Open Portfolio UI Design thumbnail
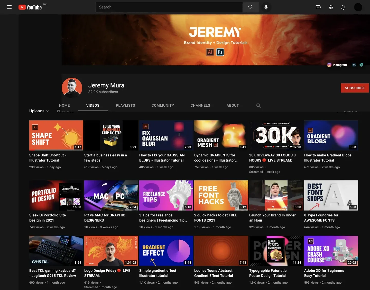This screenshot has width=370, height=290. tap(56, 195)
